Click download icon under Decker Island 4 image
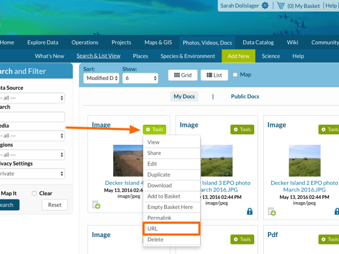Image resolution: width=339 pixels, height=254 pixels. tap(96, 205)
